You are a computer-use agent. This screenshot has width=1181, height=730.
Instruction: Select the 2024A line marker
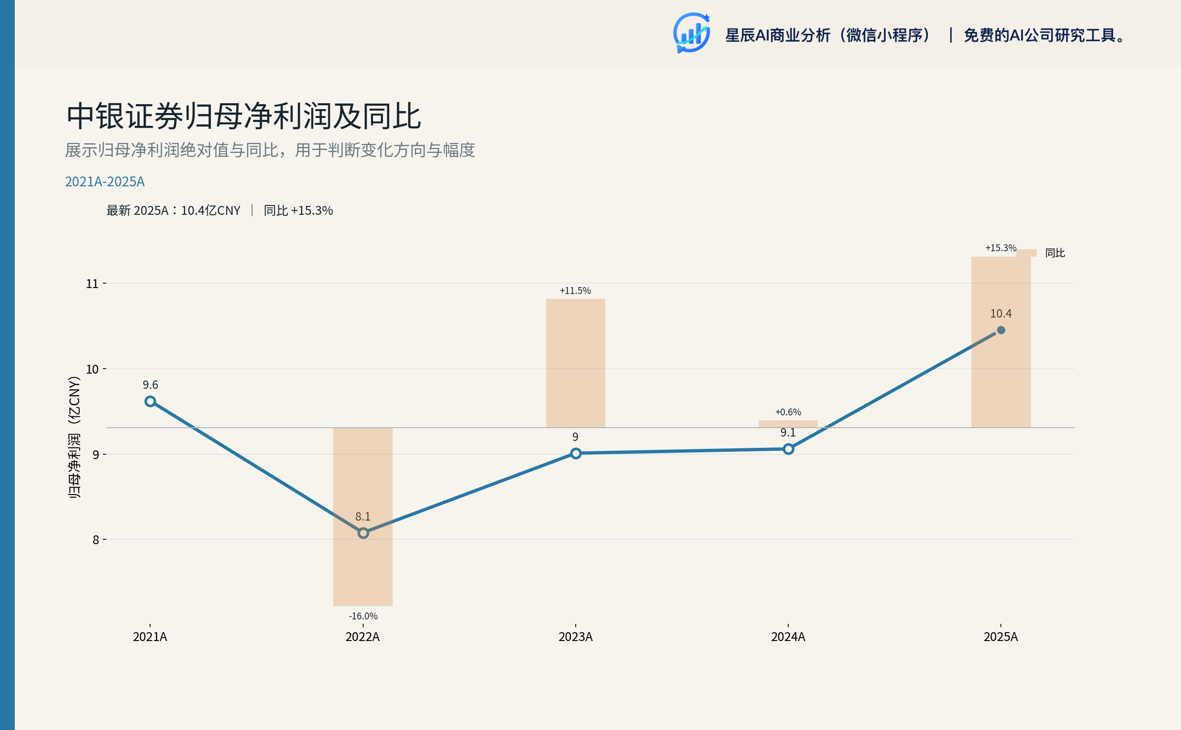click(x=788, y=449)
